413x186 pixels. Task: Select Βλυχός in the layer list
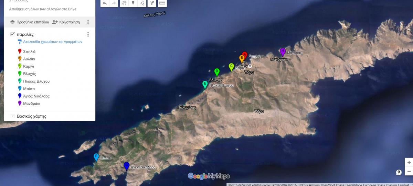(x=30, y=74)
